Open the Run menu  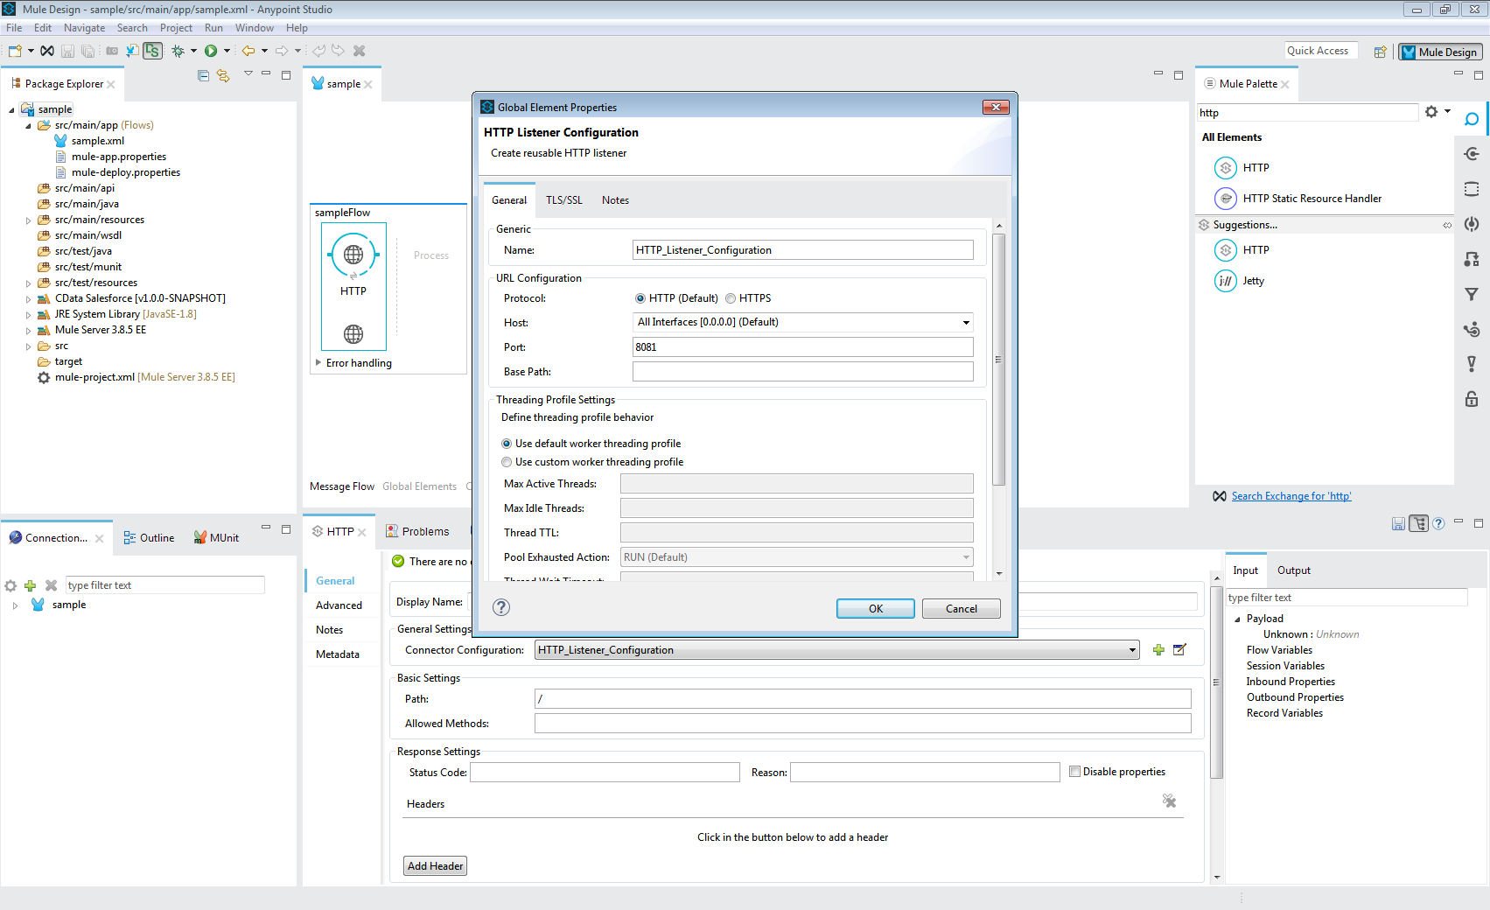[213, 28]
